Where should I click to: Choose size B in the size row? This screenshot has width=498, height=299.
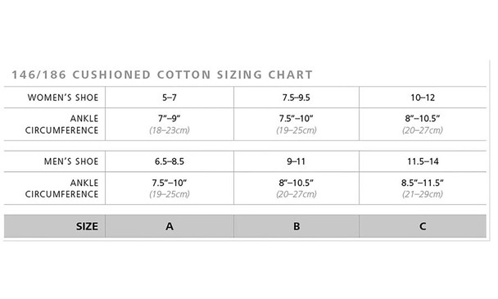pos(297,226)
